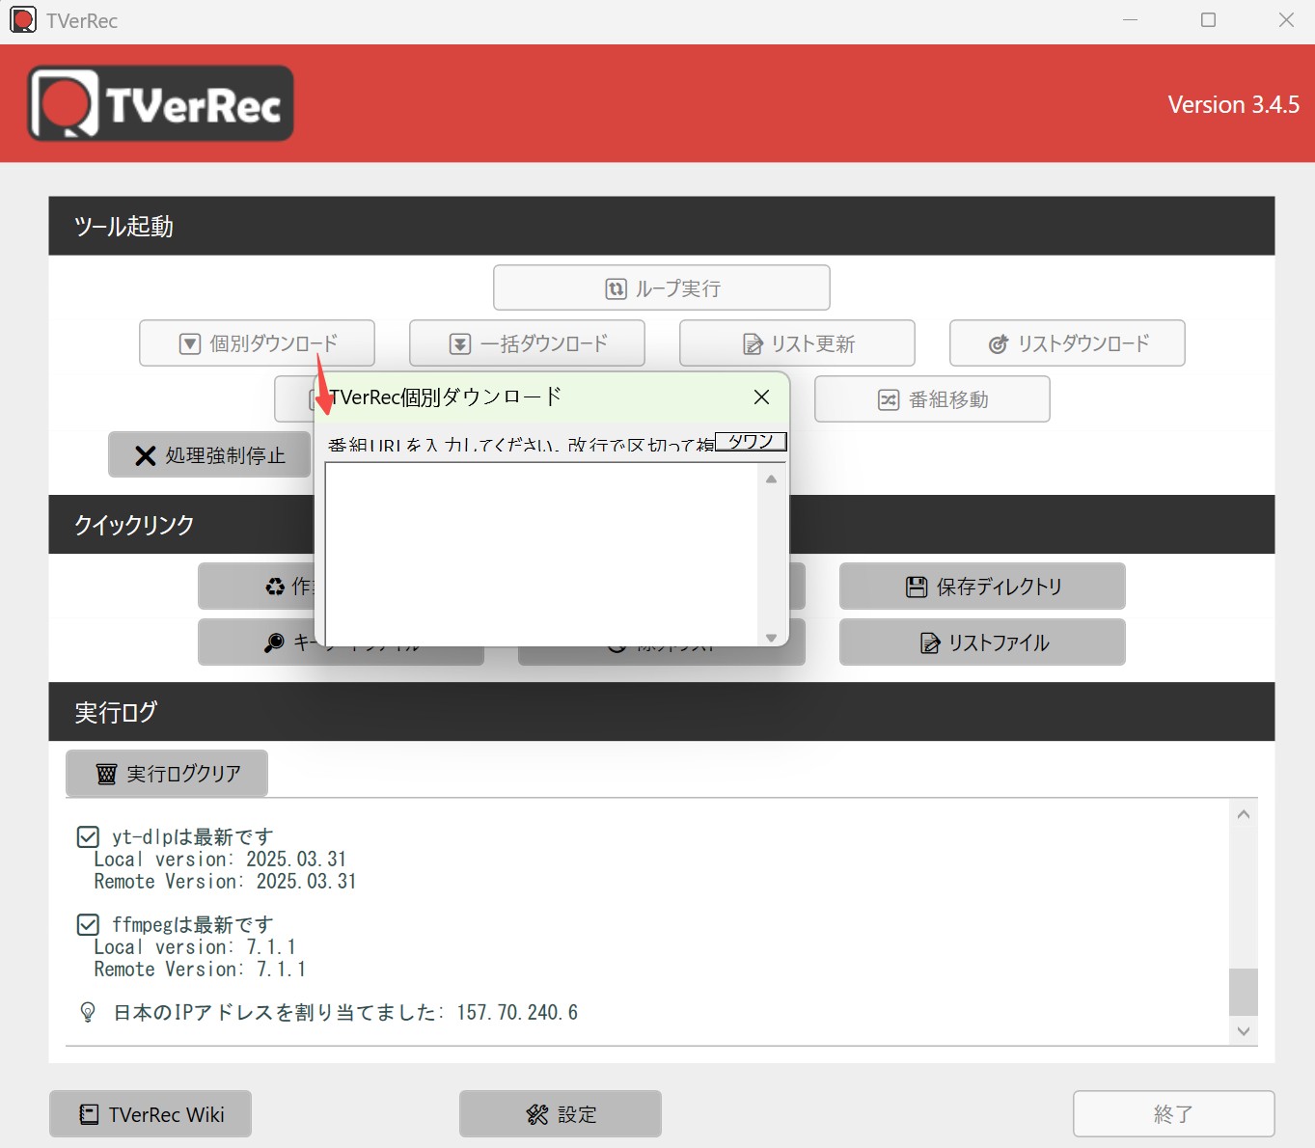Click the IP address 157.70.240.6 text

click(x=517, y=1012)
